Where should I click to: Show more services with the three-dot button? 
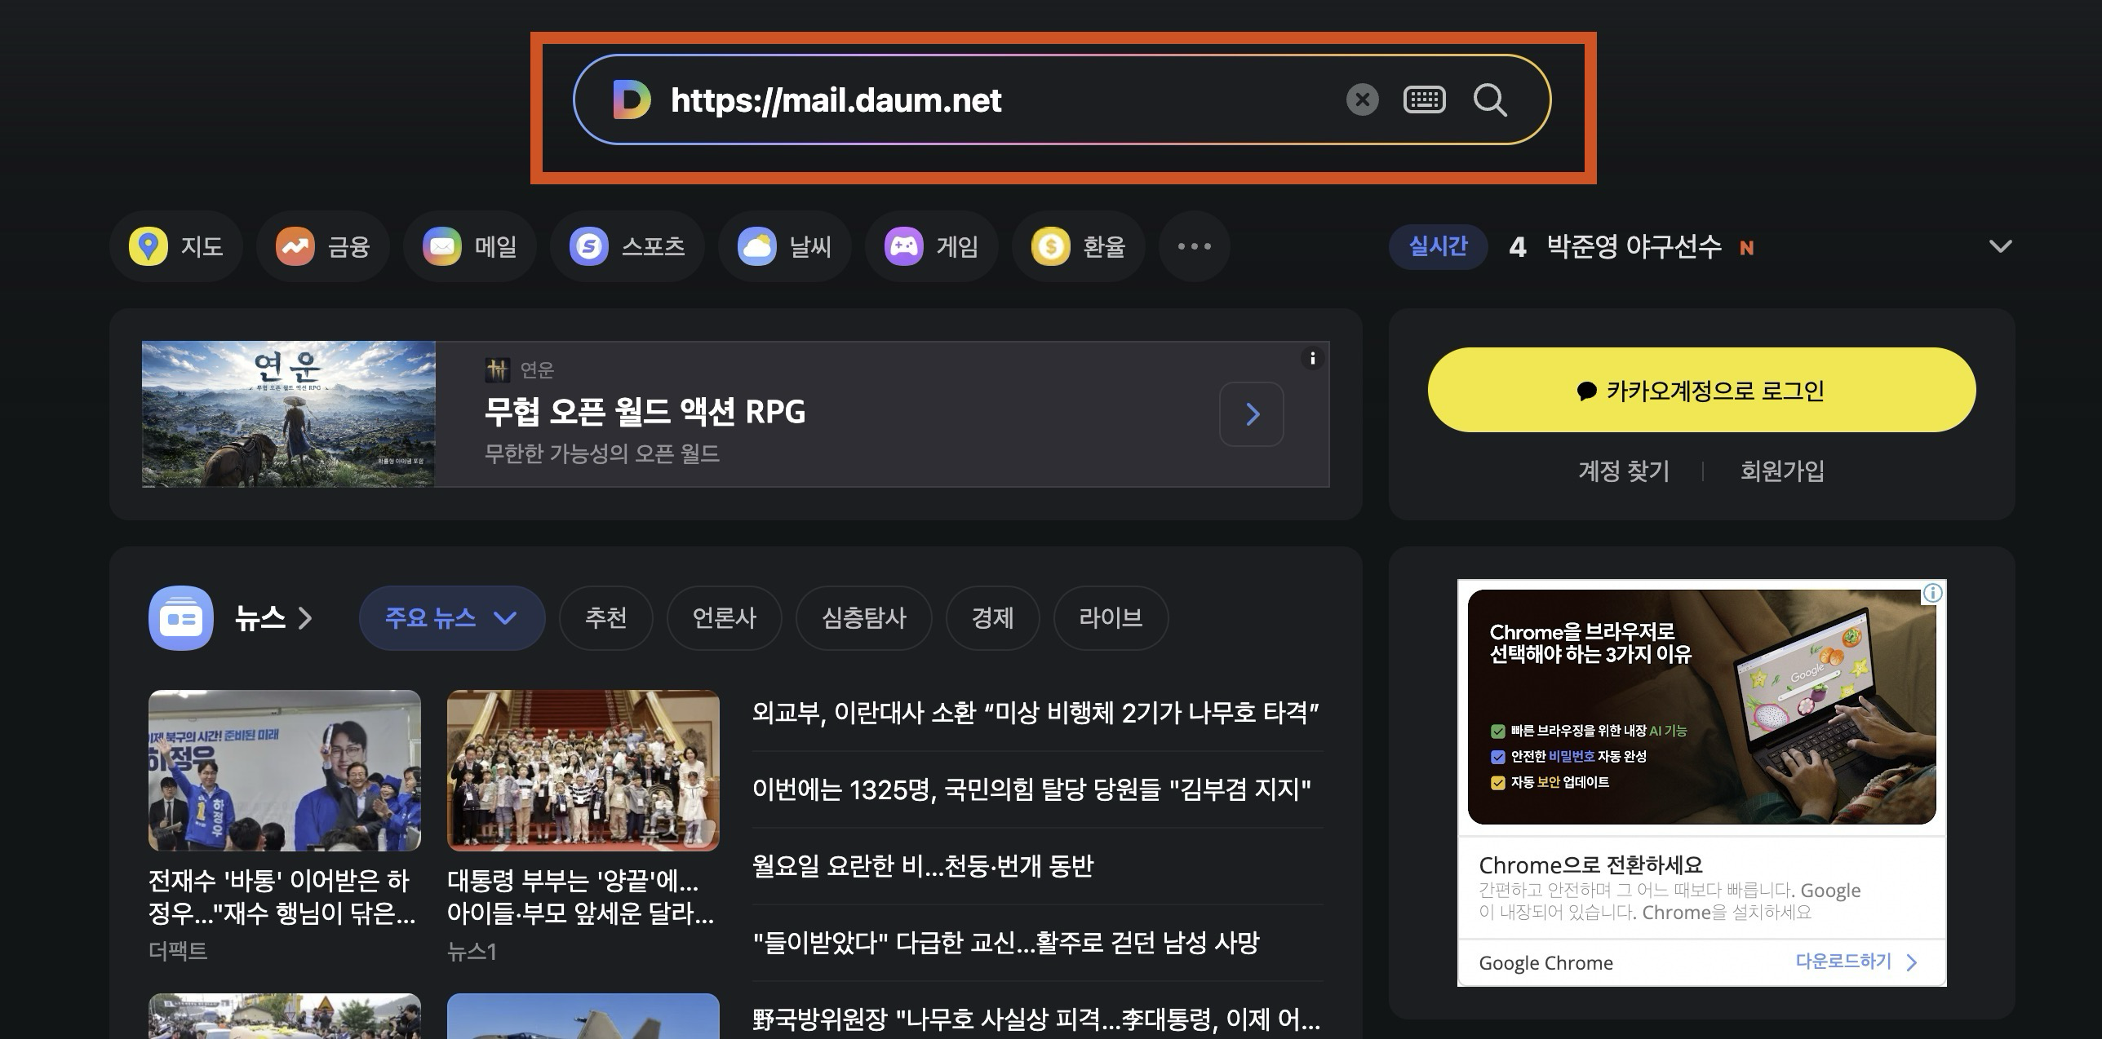coord(1195,246)
